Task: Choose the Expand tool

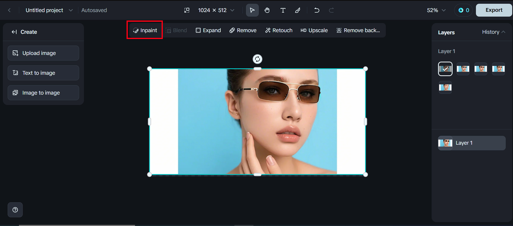Action: 208,30
